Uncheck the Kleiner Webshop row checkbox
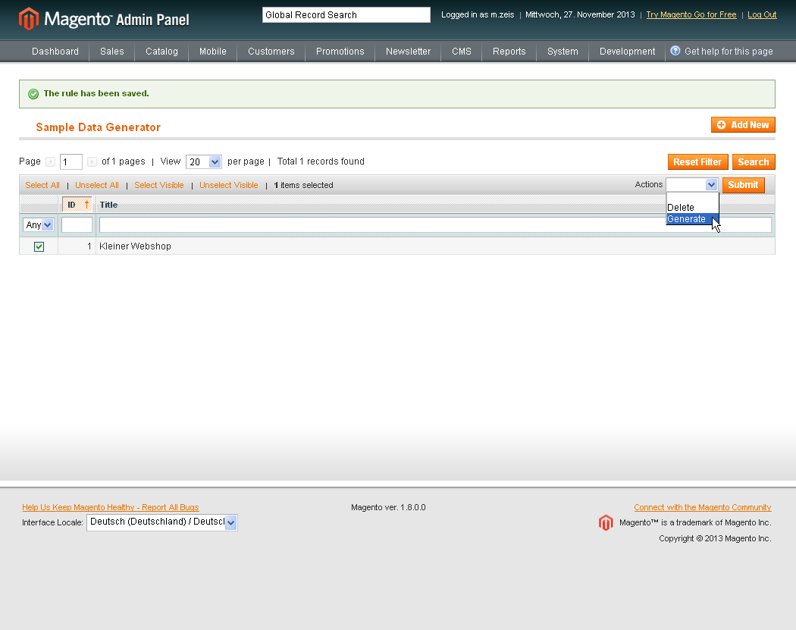796x630 pixels. 39,246
